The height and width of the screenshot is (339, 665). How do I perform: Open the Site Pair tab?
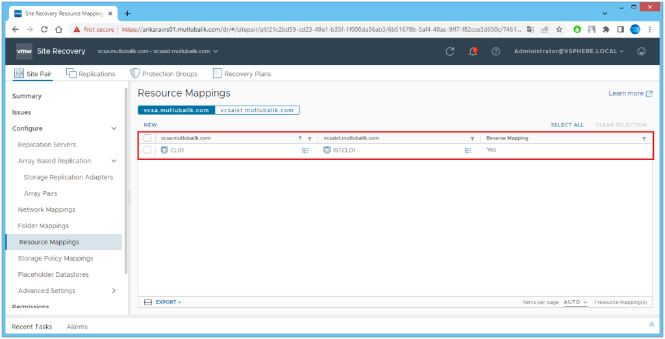tap(32, 74)
